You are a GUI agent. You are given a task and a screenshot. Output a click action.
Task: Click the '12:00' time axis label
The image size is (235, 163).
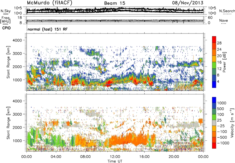115,157
